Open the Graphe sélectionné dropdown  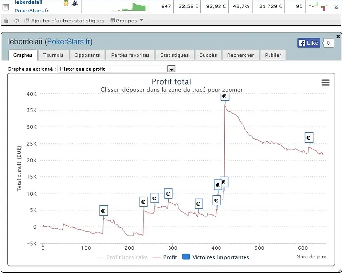(171, 69)
